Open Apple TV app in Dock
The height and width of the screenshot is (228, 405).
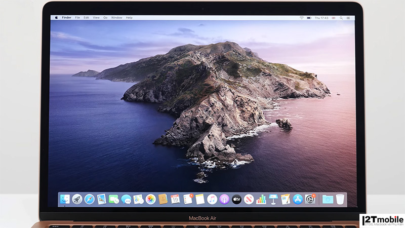pyautogui.click(x=236, y=199)
